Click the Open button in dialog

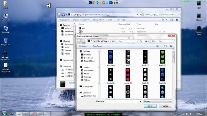(x=150, y=106)
